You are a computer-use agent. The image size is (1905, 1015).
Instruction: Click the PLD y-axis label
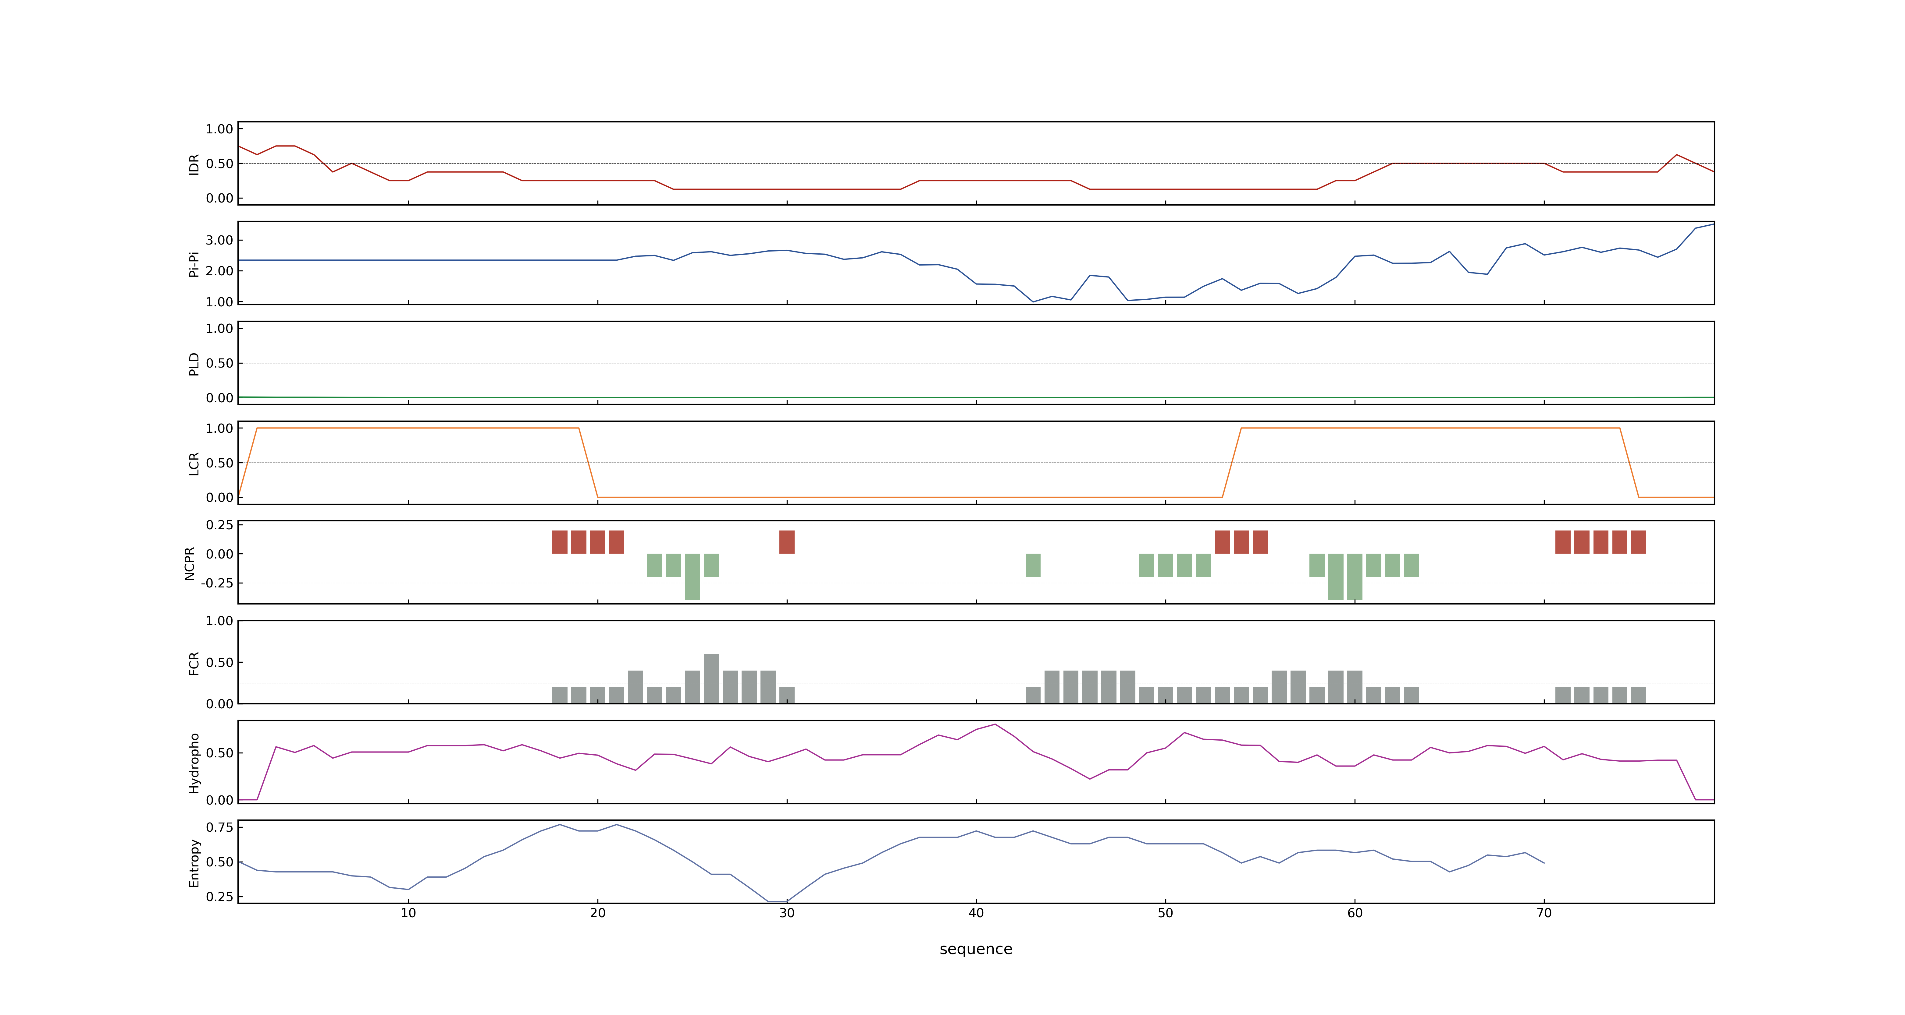coord(194,363)
